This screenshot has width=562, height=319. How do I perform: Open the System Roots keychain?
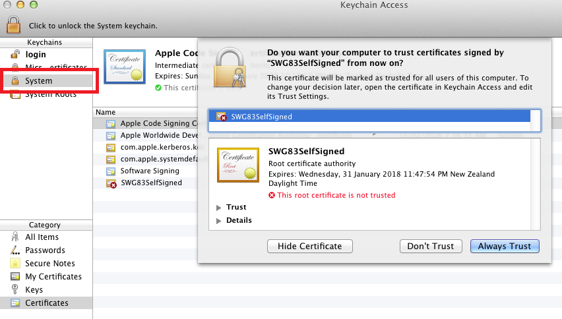tap(50, 94)
